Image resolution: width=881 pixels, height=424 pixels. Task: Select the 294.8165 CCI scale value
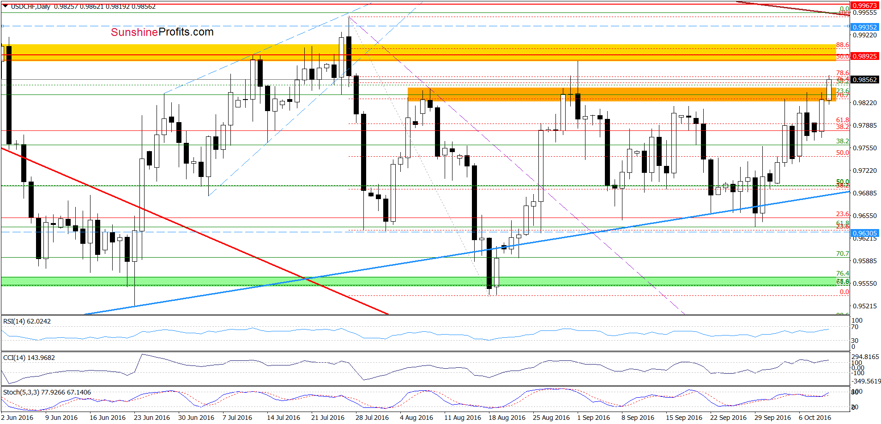point(866,357)
